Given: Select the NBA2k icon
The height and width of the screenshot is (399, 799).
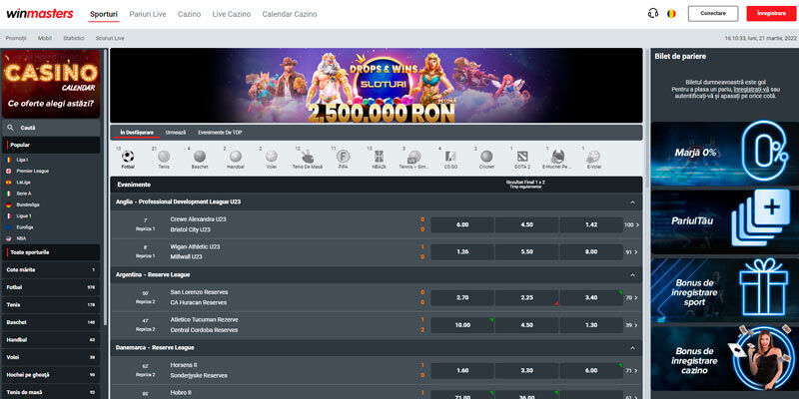Looking at the screenshot, I should pyautogui.click(x=380, y=157).
